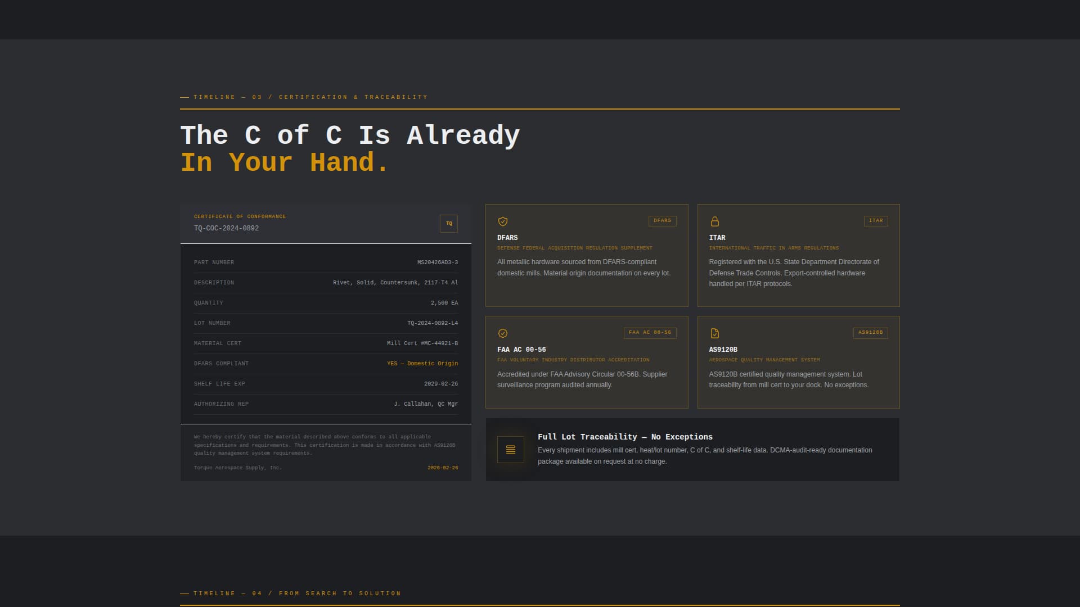Click the 'Full Lot Traceability — No Exceptions' heading

coord(624,437)
